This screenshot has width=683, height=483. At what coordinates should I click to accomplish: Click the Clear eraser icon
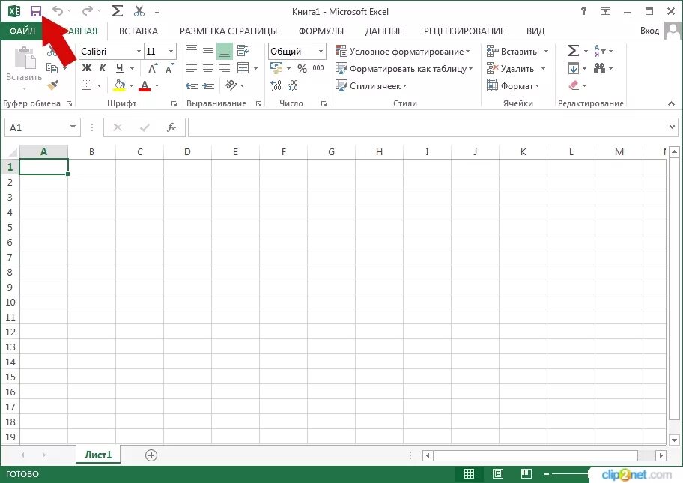pos(574,85)
